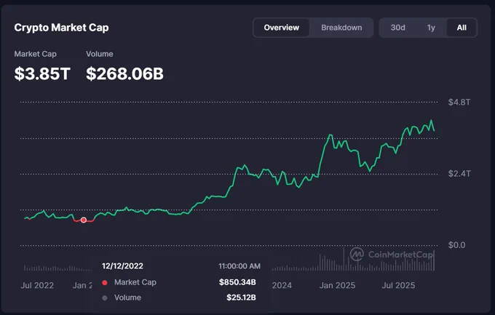Select the 1y time range

[x=431, y=28]
